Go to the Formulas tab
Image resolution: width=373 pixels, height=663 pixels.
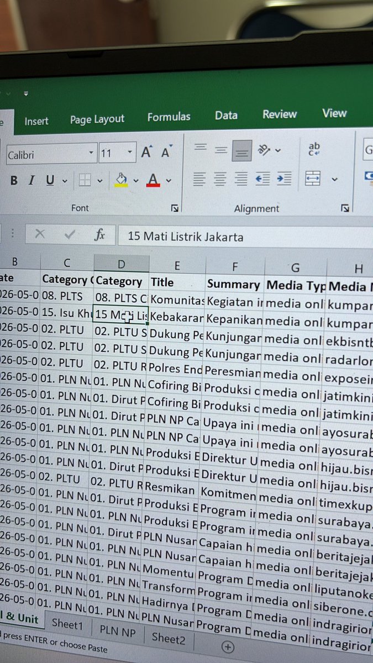click(x=169, y=117)
